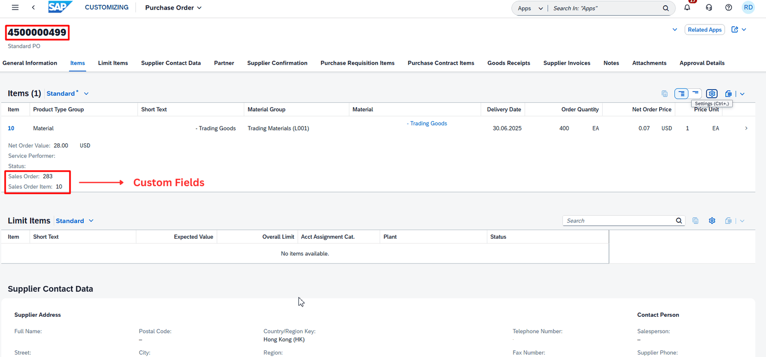
Task: Open the SAP hamburger navigation menu
Action: point(15,8)
